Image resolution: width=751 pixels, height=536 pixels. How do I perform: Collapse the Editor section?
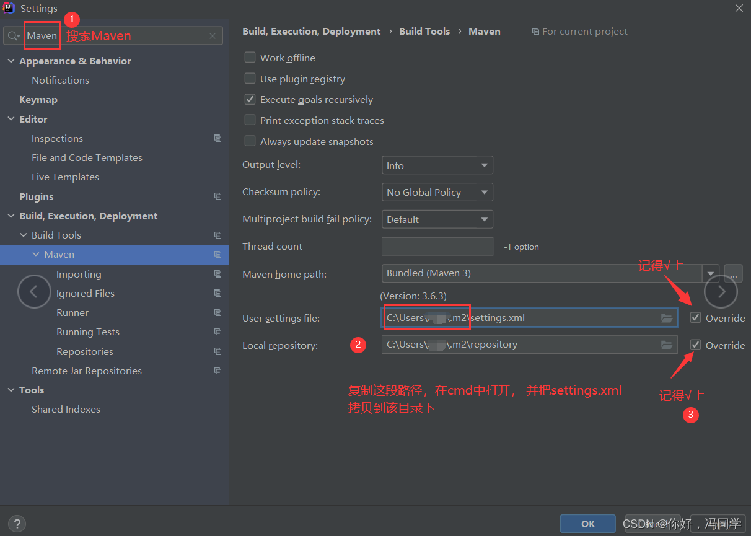pyautogui.click(x=11, y=119)
